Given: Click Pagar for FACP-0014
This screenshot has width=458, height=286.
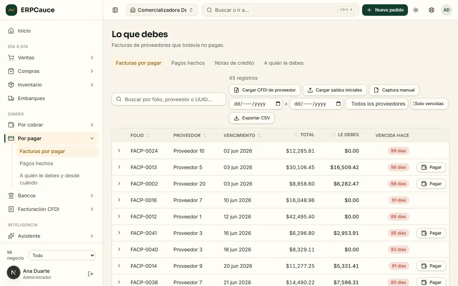Looking at the screenshot, I should [431, 266].
